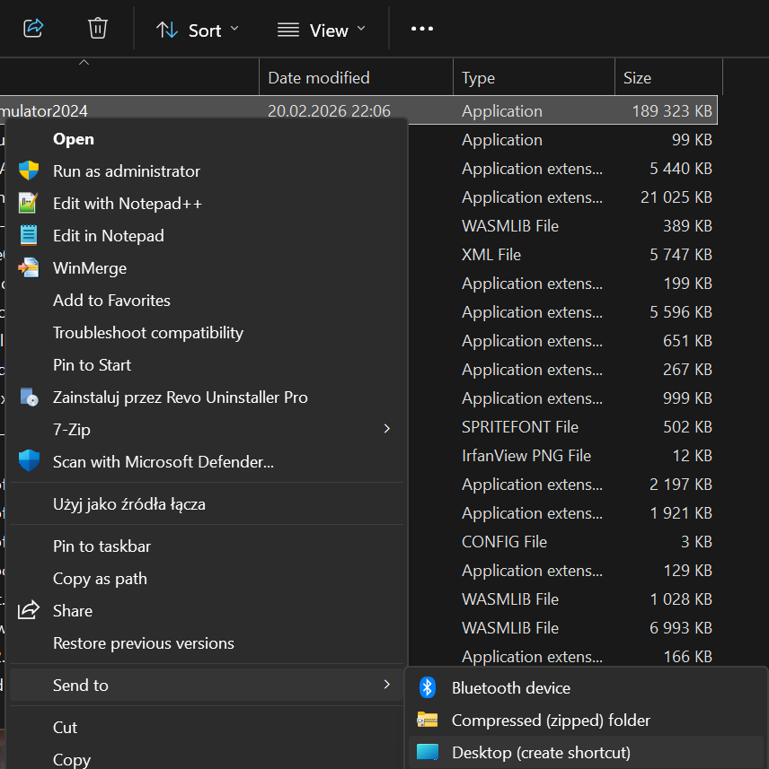
Task: Click the Compressed zipped folder icon
Action: 429,721
